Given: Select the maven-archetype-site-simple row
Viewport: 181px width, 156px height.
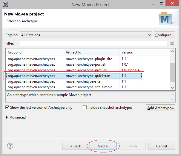Looking at the screenshot, I should coord(74,87).
